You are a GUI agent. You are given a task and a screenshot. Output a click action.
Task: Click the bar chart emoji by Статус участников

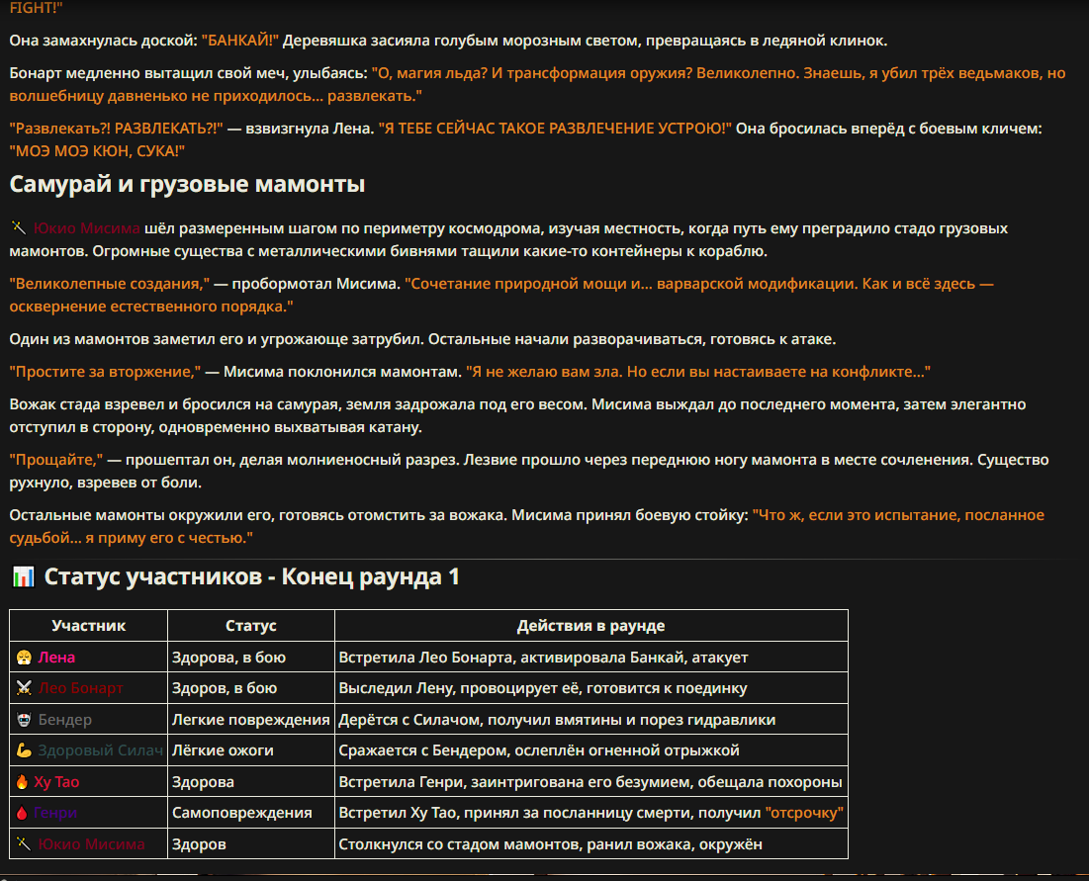point(24,576)
